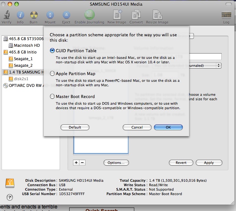Eject the selected disk
Screen dimensions: 236x211
point(66,15)
